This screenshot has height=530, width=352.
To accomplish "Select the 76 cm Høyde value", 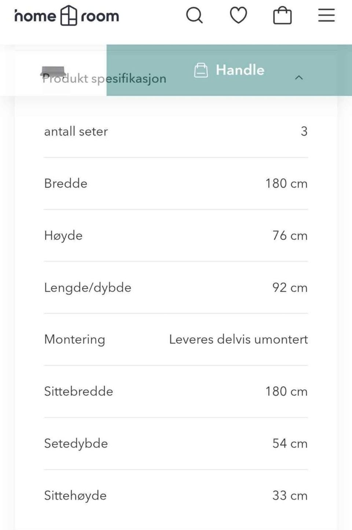I will pos(290,236).
